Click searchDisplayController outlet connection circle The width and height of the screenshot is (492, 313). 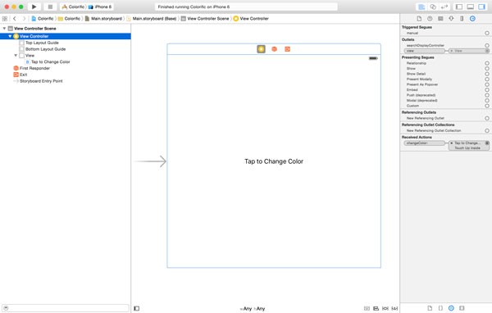486,46
